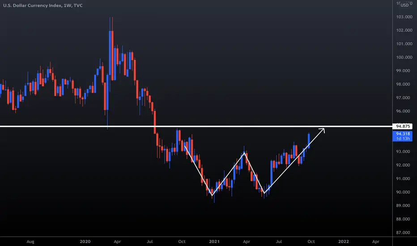Click the 2020 label on the time axis
Image resolution: width=417 pixels, height=246 pixels.
point(85,242)
